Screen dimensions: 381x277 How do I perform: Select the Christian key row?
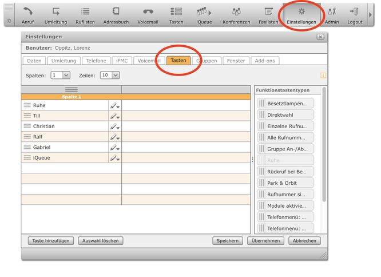coord(65,126)
